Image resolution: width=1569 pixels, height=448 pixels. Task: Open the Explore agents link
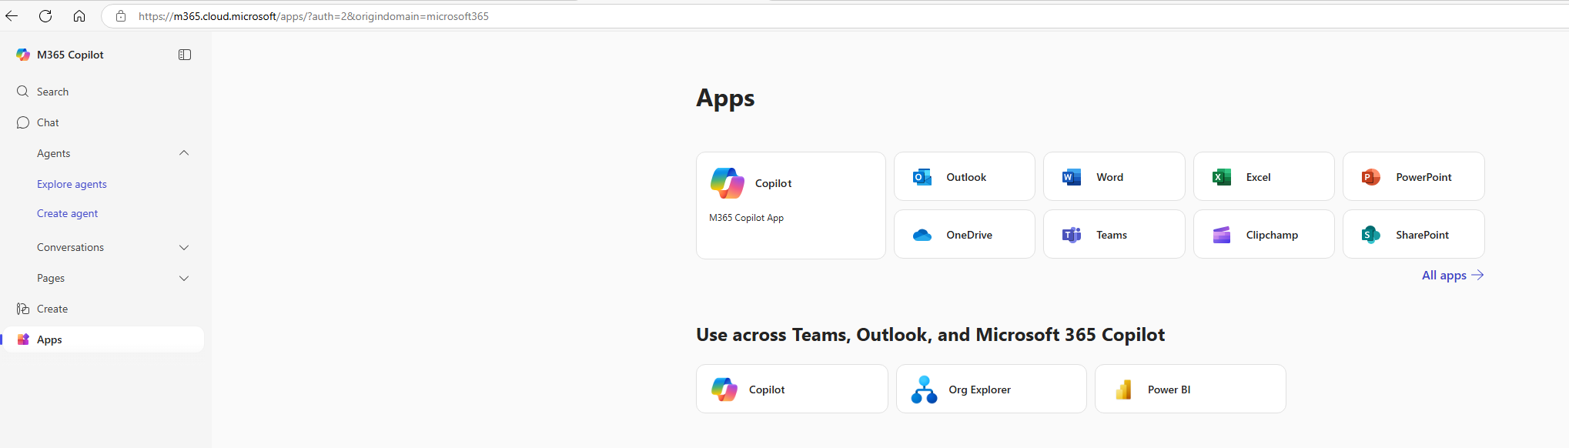(72, 184)
